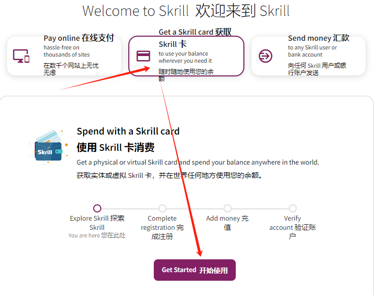
Task: Click the '使用 Skrill 卡消费' heading
Action: [116, 147]
